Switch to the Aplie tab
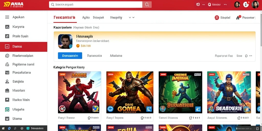 pos(86,17)
